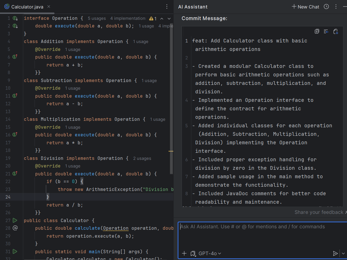
Task: Click ArithmeticException throw statement
Action: click(116, 189)
